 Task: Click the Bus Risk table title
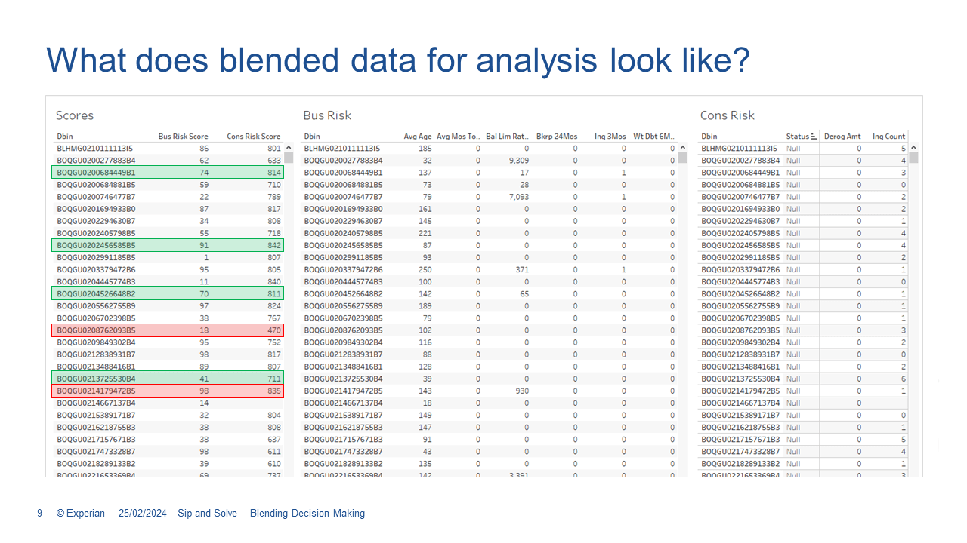pos(327,115)
